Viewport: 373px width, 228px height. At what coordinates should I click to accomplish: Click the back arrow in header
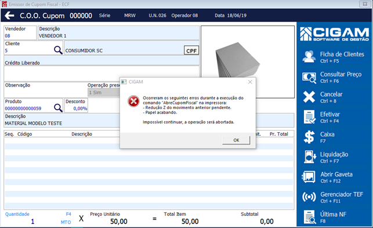tap(9, 16)
